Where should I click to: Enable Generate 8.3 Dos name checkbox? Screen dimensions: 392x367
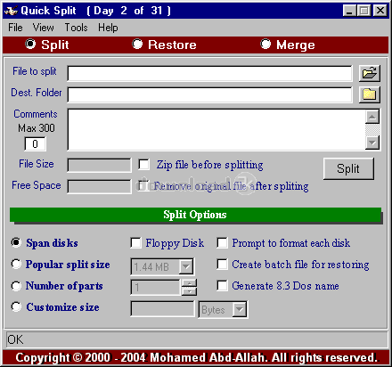click(222, 286)
